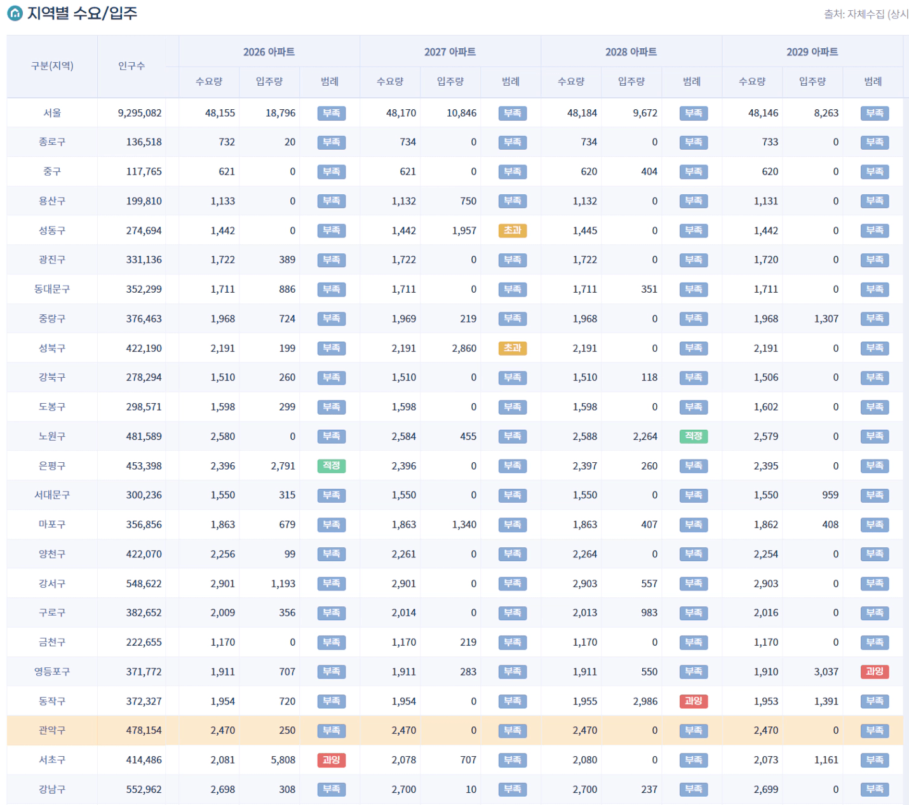
Task: Click the 2027 부족 badge for 마포구
Action: (512, 524)
